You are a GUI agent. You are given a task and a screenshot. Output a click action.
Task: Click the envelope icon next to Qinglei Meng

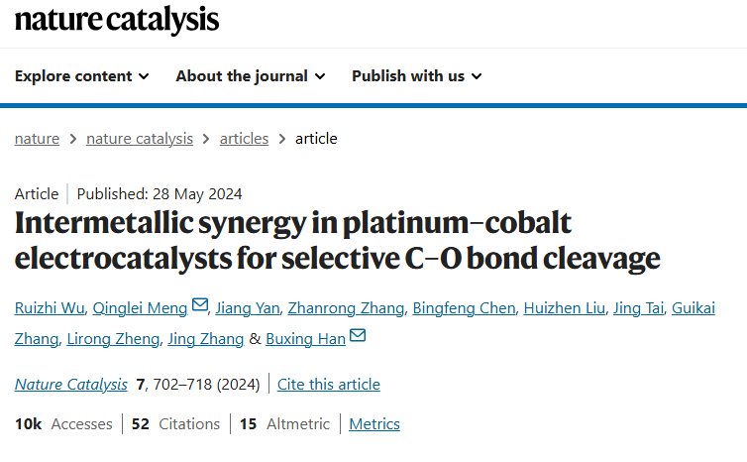(x=199, y=304)
